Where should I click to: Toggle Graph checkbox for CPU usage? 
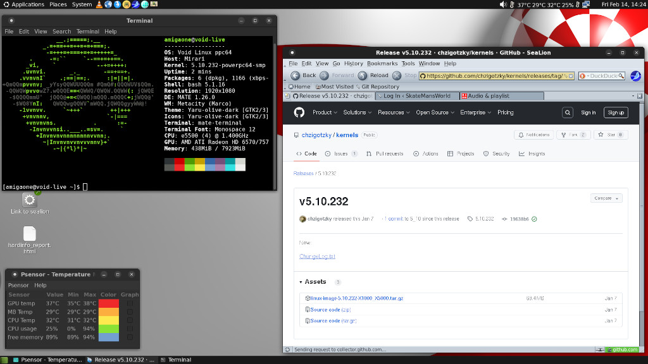tap(130, 329)
